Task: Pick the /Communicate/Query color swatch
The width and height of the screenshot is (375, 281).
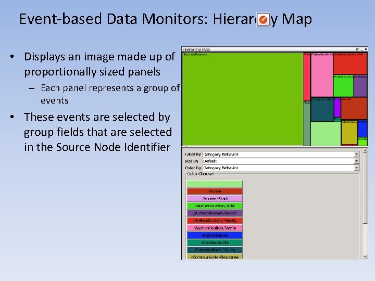Action: pyautogui.click(x=215, y=250)
